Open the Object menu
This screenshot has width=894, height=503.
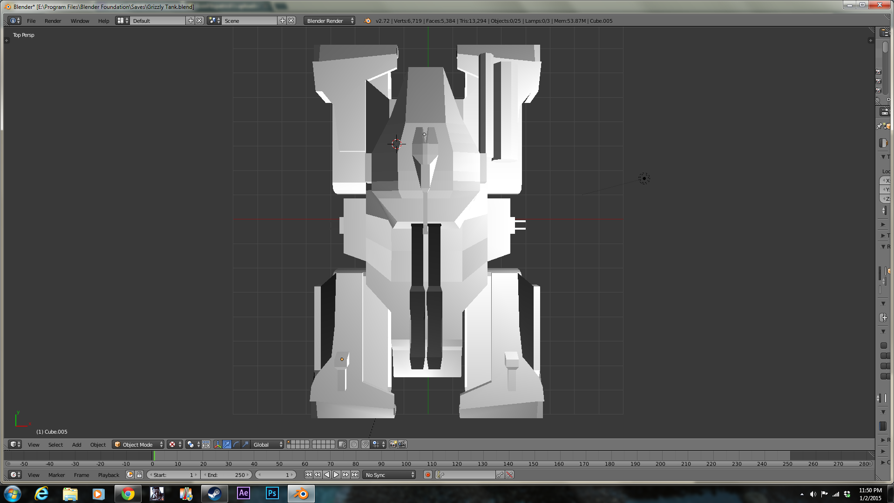point(98,445)
